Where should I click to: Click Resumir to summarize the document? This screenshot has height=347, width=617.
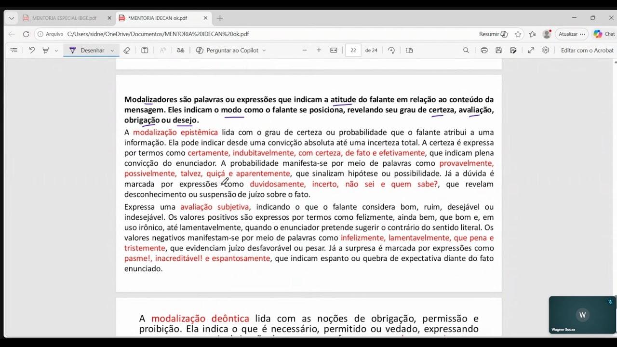[x=493, y=34]
